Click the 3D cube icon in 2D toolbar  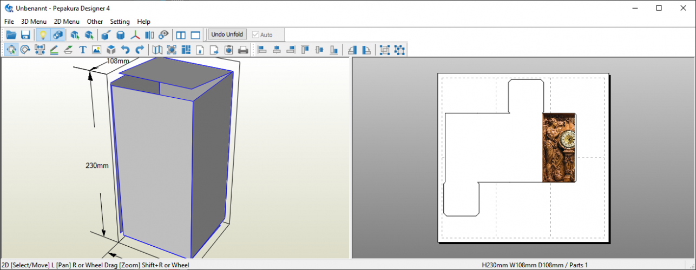(x=111, y=50)
